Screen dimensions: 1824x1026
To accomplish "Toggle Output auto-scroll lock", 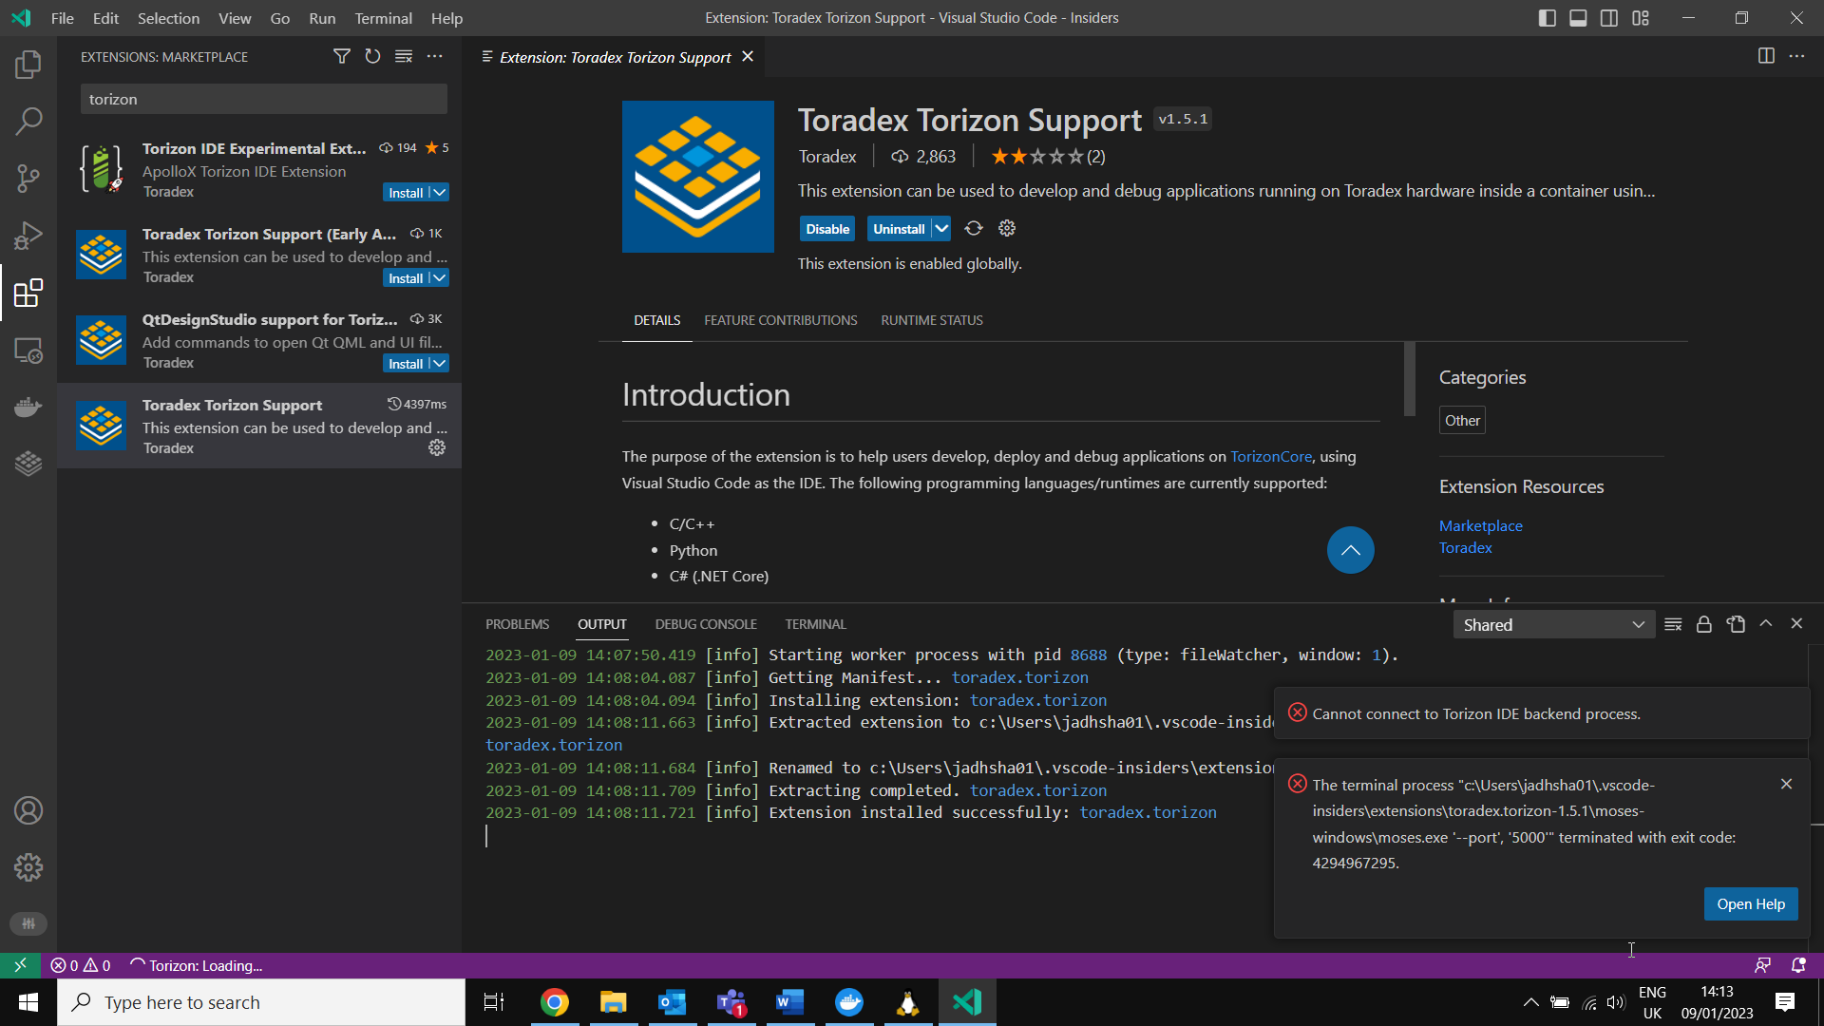I will (x=1704, y=624).
